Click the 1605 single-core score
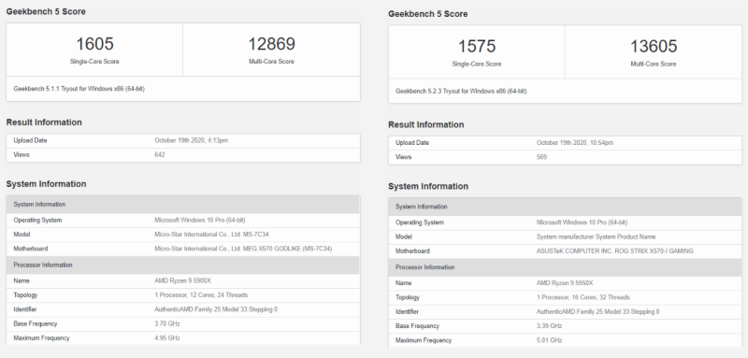The width and height of the screenshot is (748, 358). click(x=95, y=44)
